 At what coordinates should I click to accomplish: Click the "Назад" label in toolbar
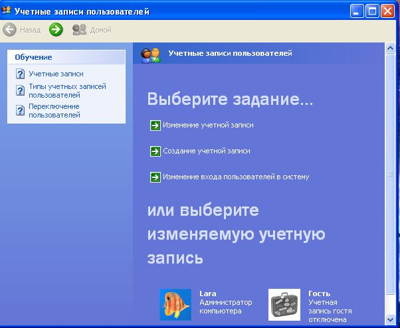pyautogui.click(x=31, y=30)
